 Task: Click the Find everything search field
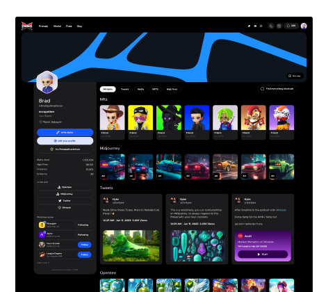point(277,89)
